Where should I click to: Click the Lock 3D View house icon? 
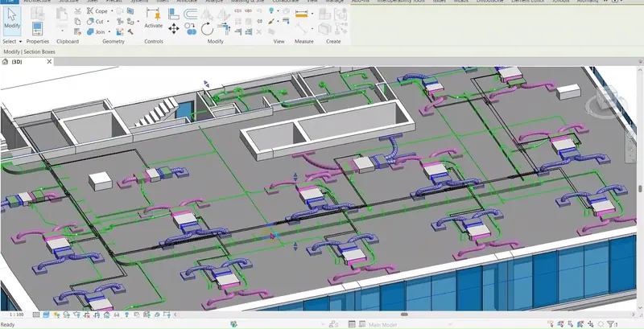[x=107, y=315]
